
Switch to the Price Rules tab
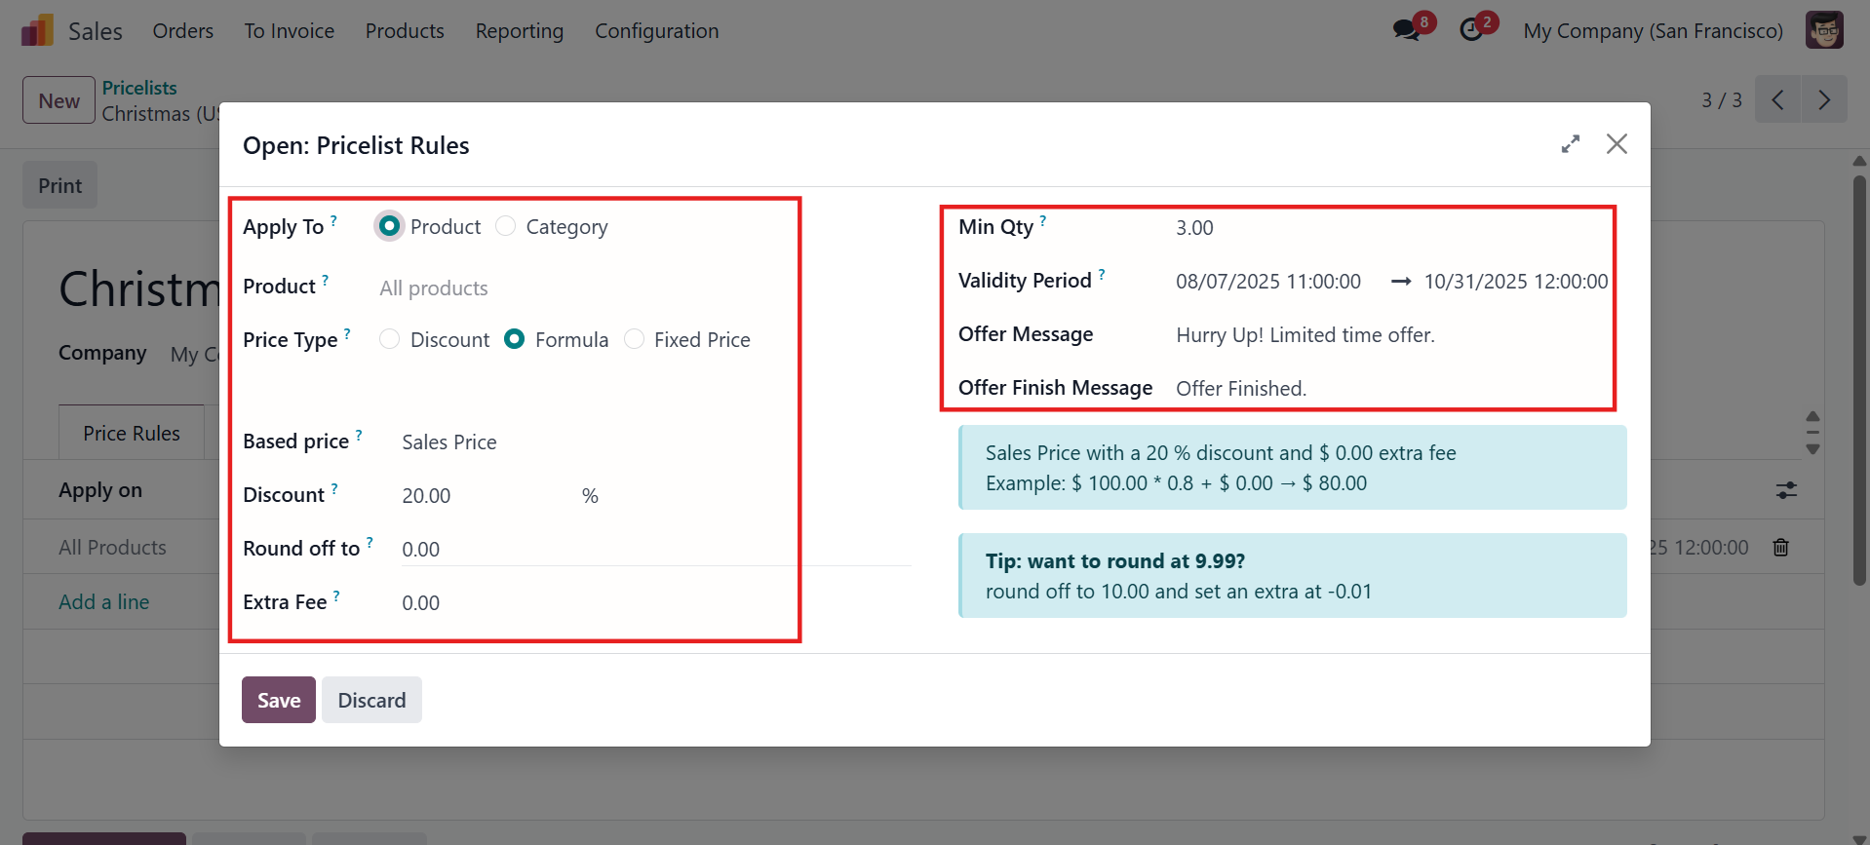coord(132,433)
